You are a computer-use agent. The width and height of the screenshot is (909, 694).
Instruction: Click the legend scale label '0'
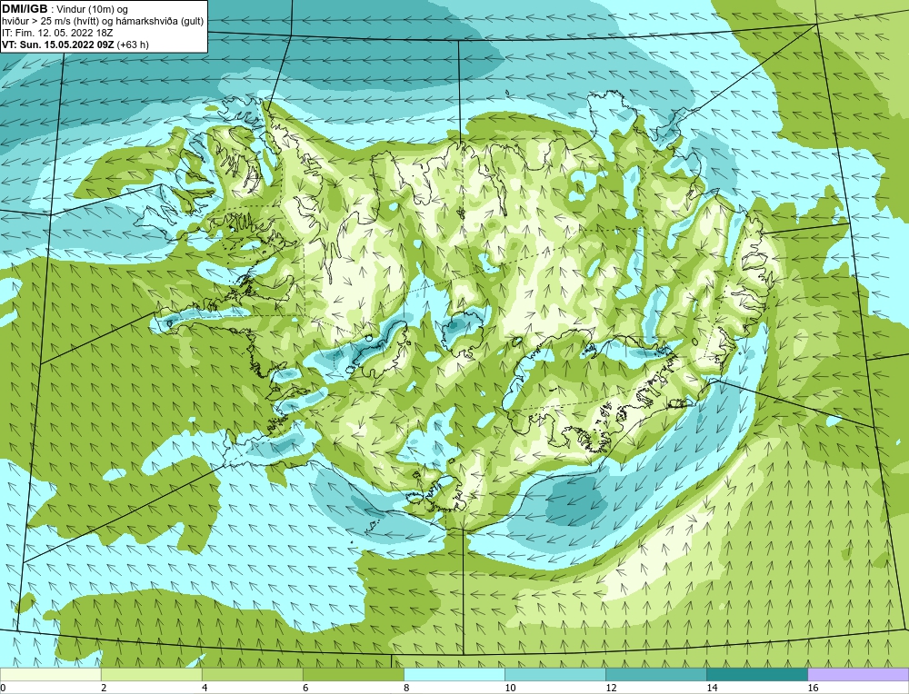[x=3, y=688]
